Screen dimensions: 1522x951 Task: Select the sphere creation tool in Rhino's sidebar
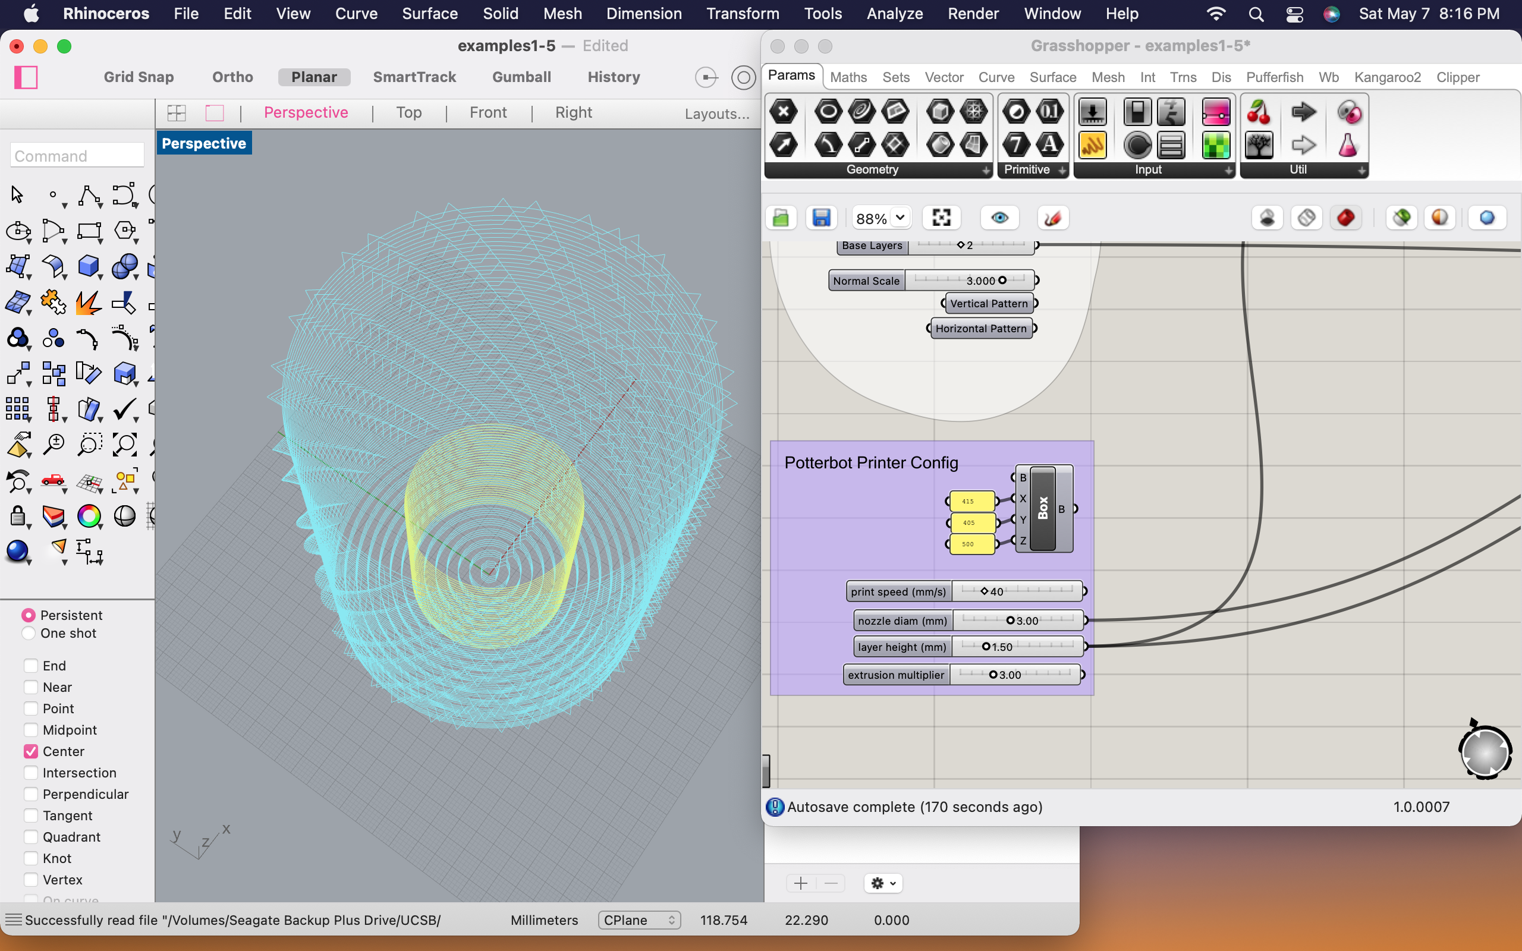[x=124, y=267]
